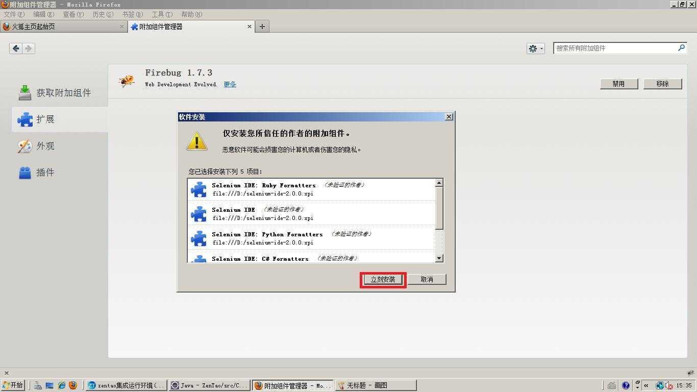Image resolution: width=697 pixels, height=392 pixels.
Task: Close the 附加组件管理器 tab
Action: [250, 27]
